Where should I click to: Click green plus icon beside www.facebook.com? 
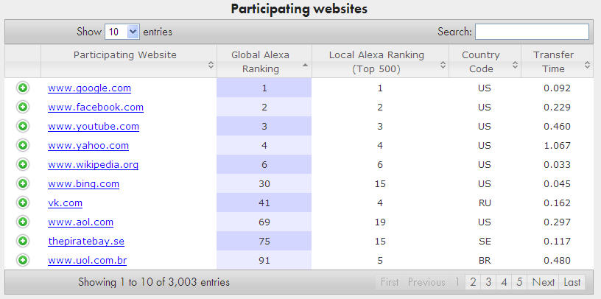[22, 107]
